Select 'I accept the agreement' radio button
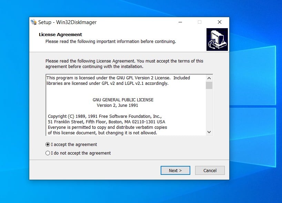Viewport: 282px width, 203px height. pos(48,144)
